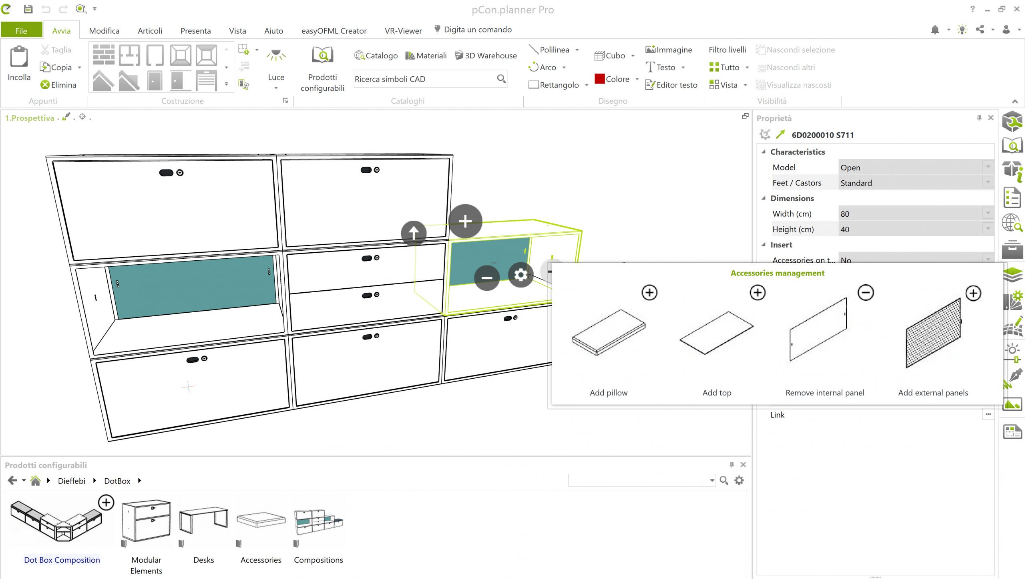Click the search magnifier in Ricerca simboli CAD
This screenshot has width=1025, height=579.
tap(501, 79)
